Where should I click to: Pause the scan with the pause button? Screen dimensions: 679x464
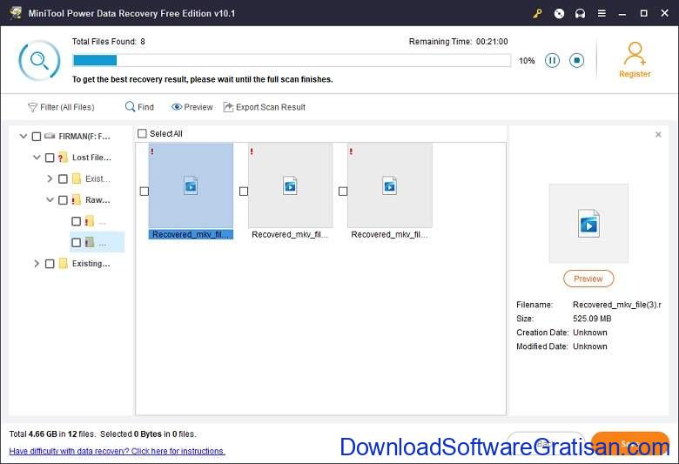tap(552, 60)
